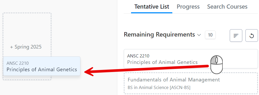Click the red arrow's pointed head

(89, 72)
